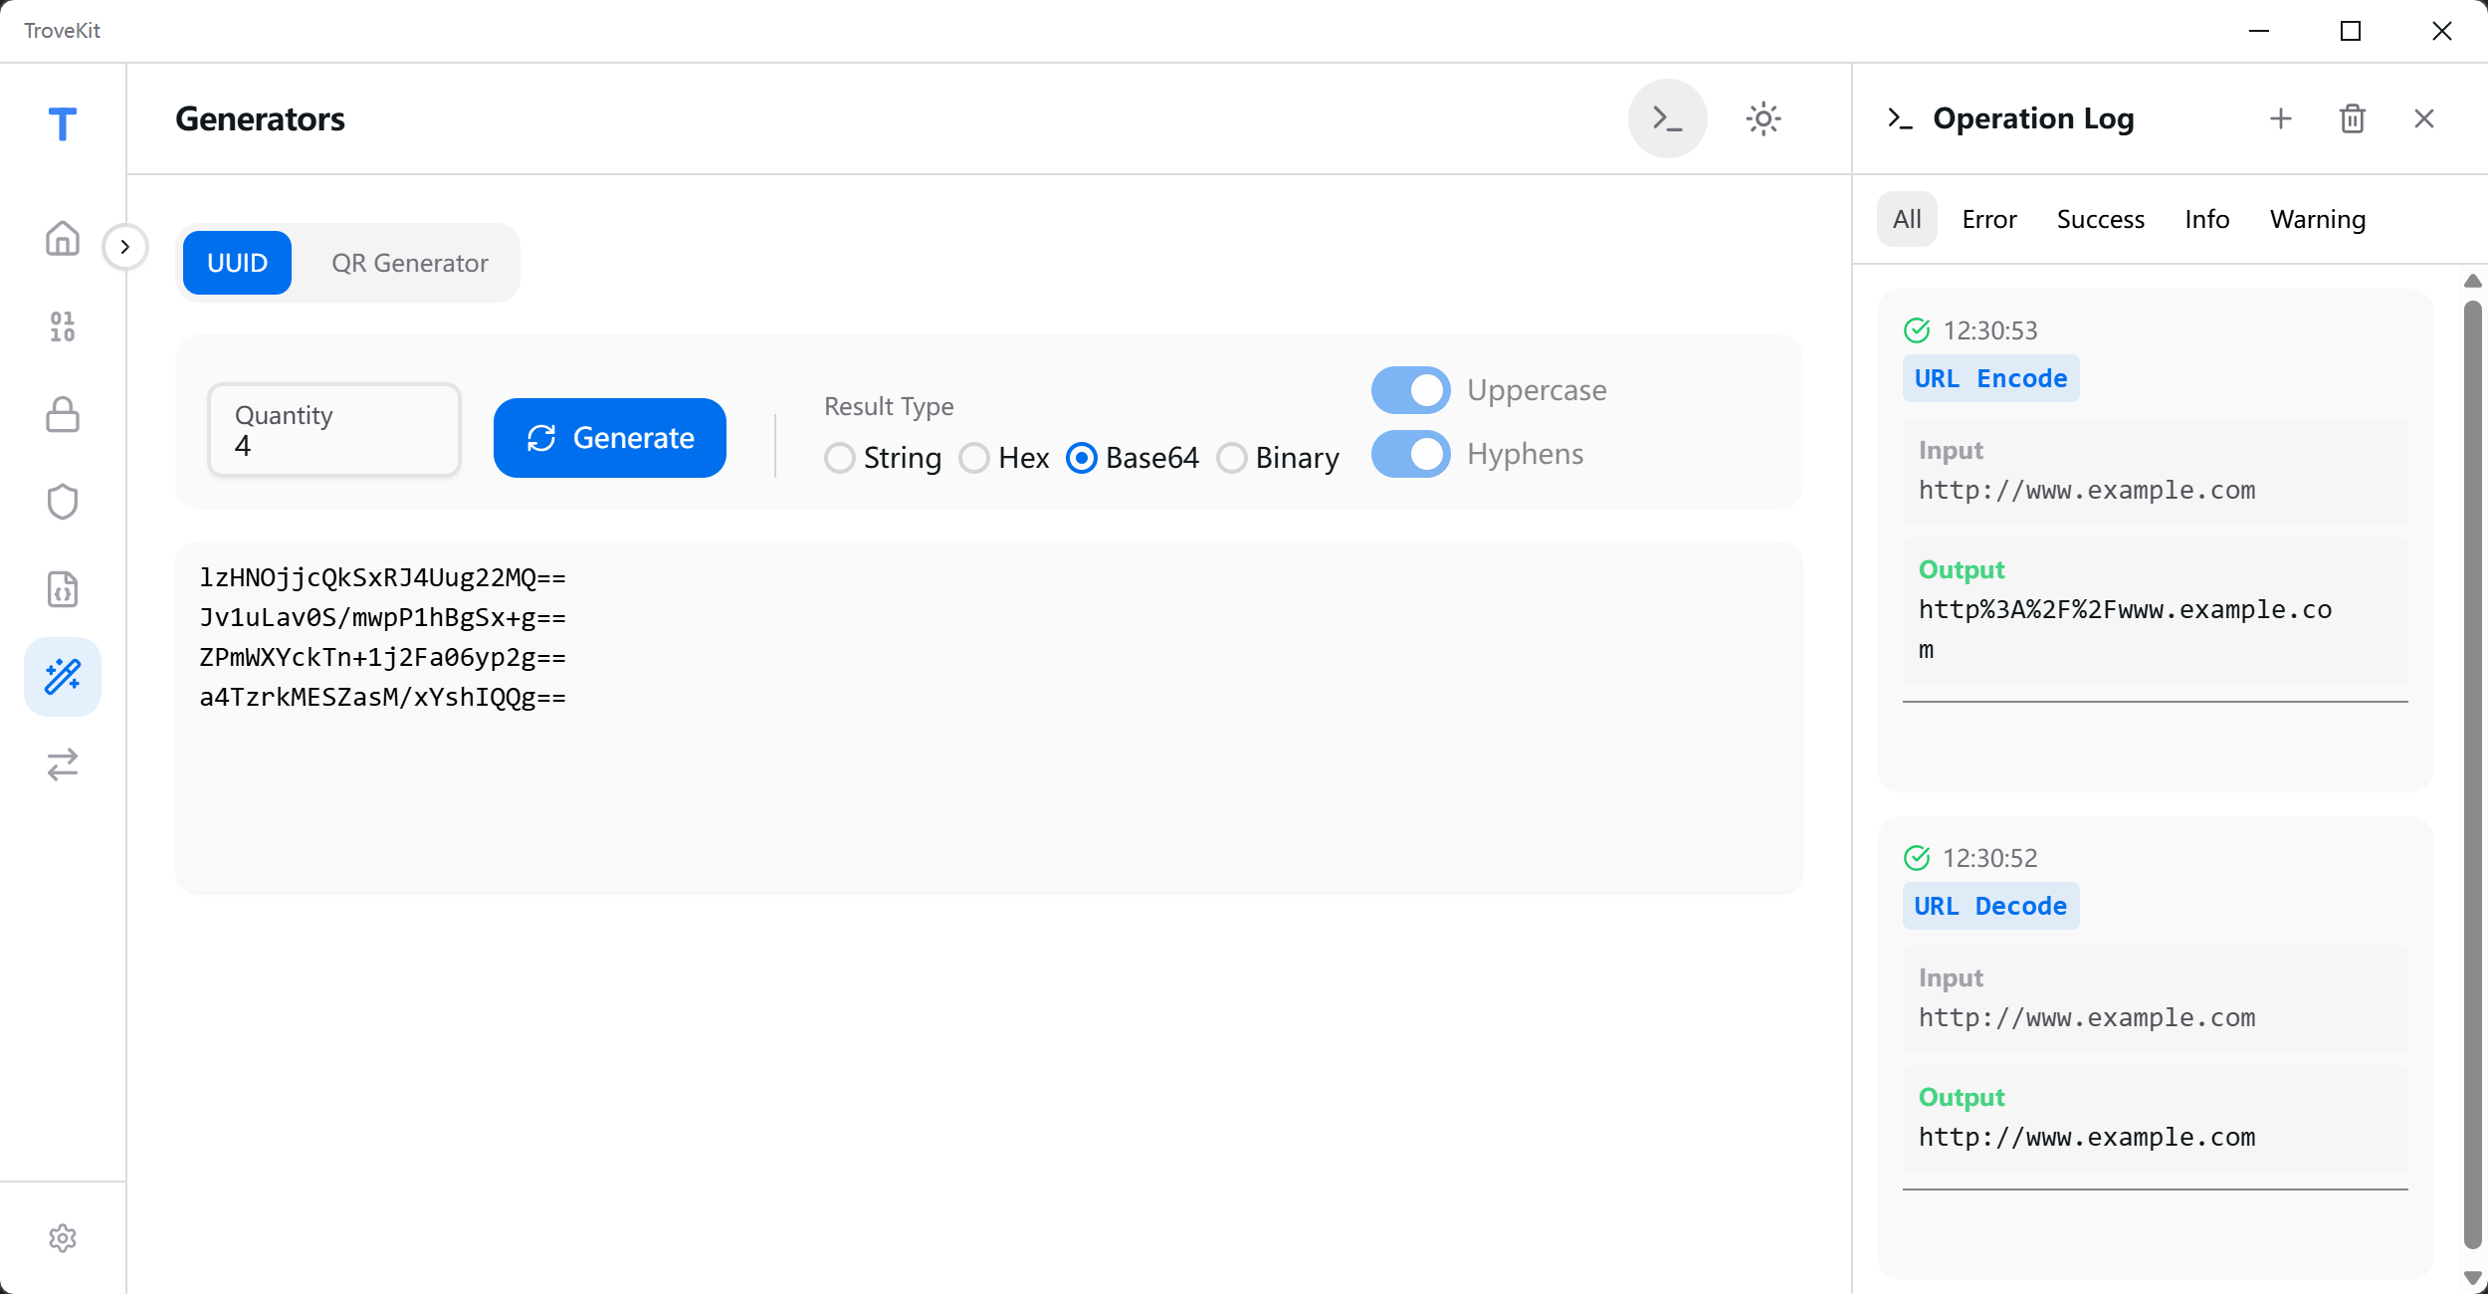The width and height of the screenshot is (2488, 1294).
Task: Expand the sidebar with chevron button
Action: (x=125, y=247)
